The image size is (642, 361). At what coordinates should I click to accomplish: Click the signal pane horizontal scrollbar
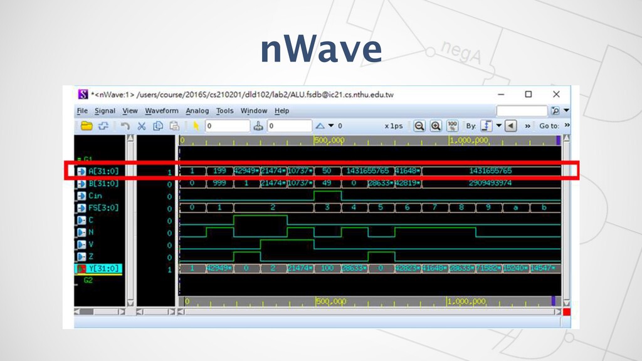(x=103, y=311)
